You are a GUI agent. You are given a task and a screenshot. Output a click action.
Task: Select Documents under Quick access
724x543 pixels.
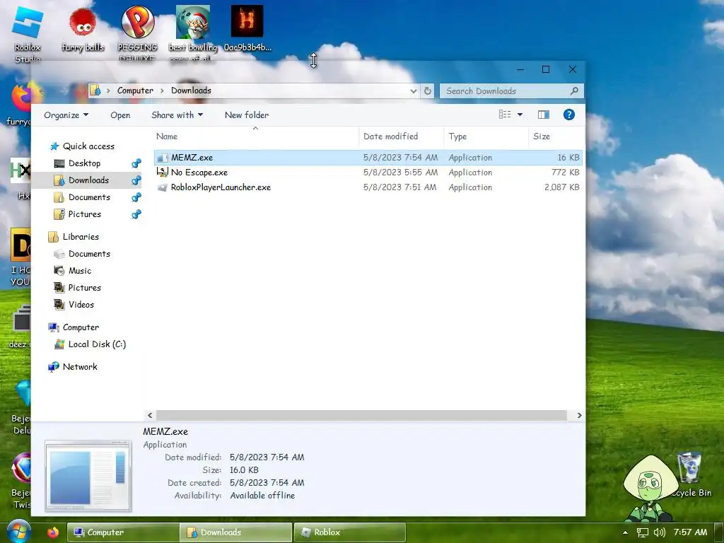click(89, 197)
